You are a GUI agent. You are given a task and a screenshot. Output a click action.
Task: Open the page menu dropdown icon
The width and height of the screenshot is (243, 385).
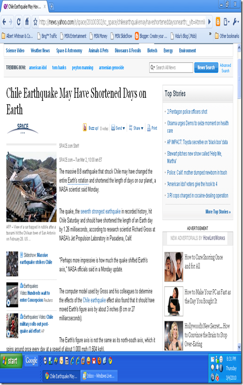(226, 22)
